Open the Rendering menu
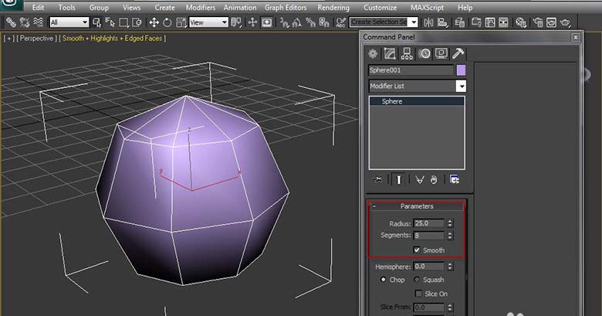 (333, 7)
